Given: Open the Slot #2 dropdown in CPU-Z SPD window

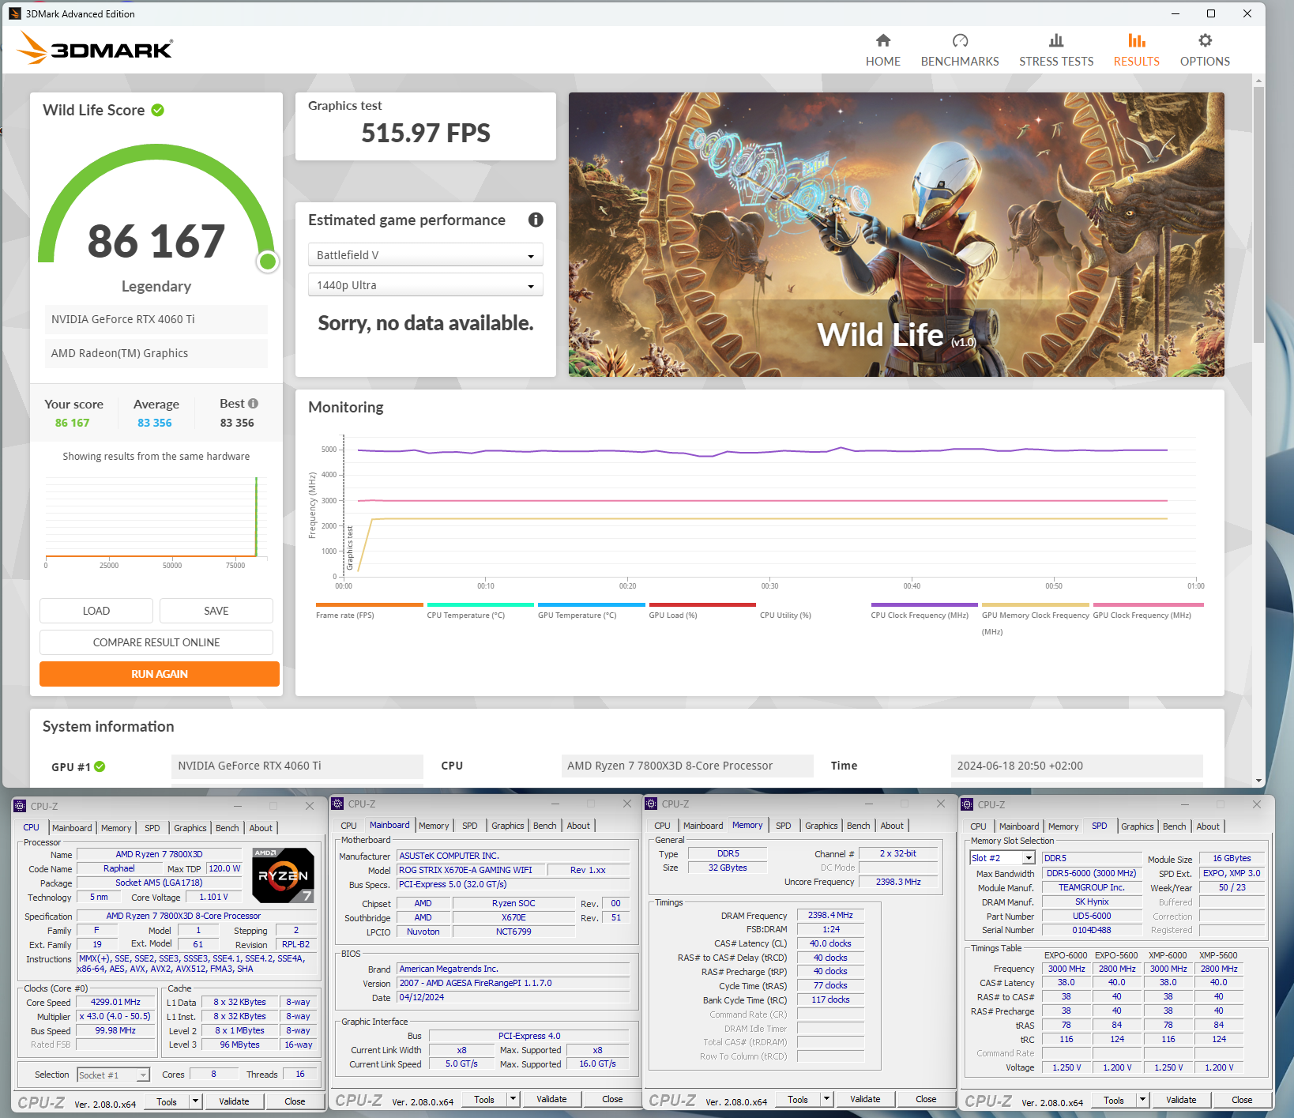Looking at the screenshot, I should tap(1002, 858).
